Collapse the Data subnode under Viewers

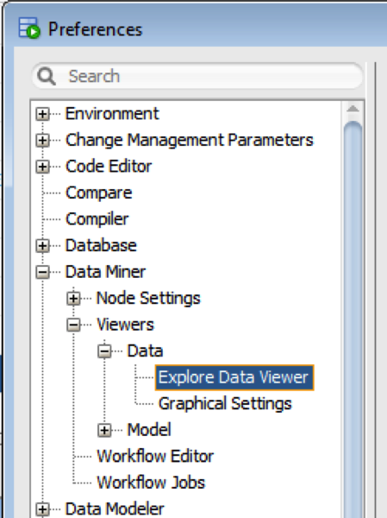[104, 351]
